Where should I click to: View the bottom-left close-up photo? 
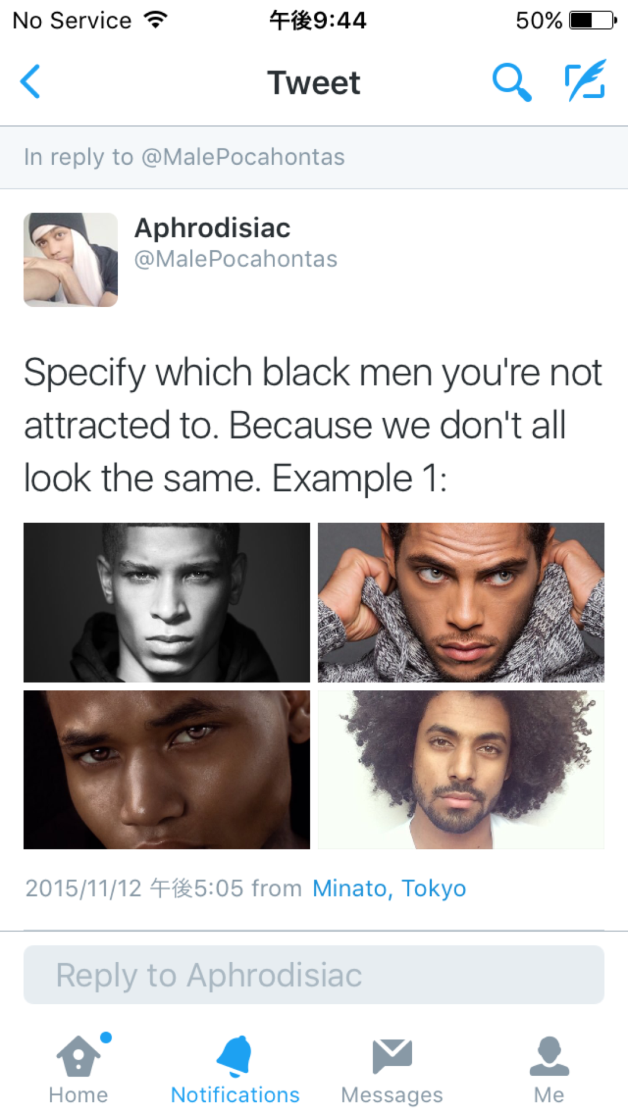[x=167, y=769]
